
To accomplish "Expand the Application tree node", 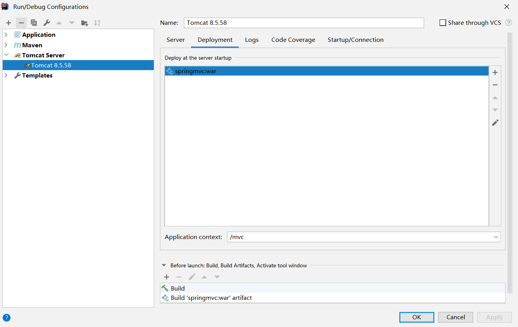I will (6, 34).
